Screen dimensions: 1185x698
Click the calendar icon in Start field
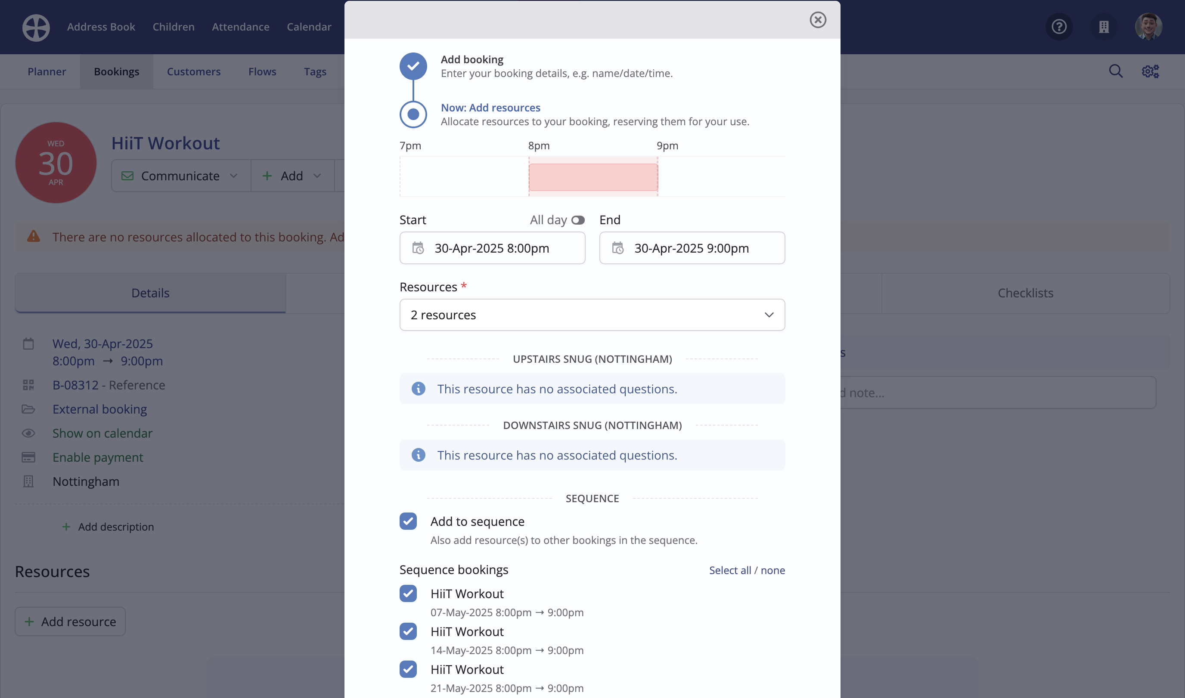[x=418, y=248]
